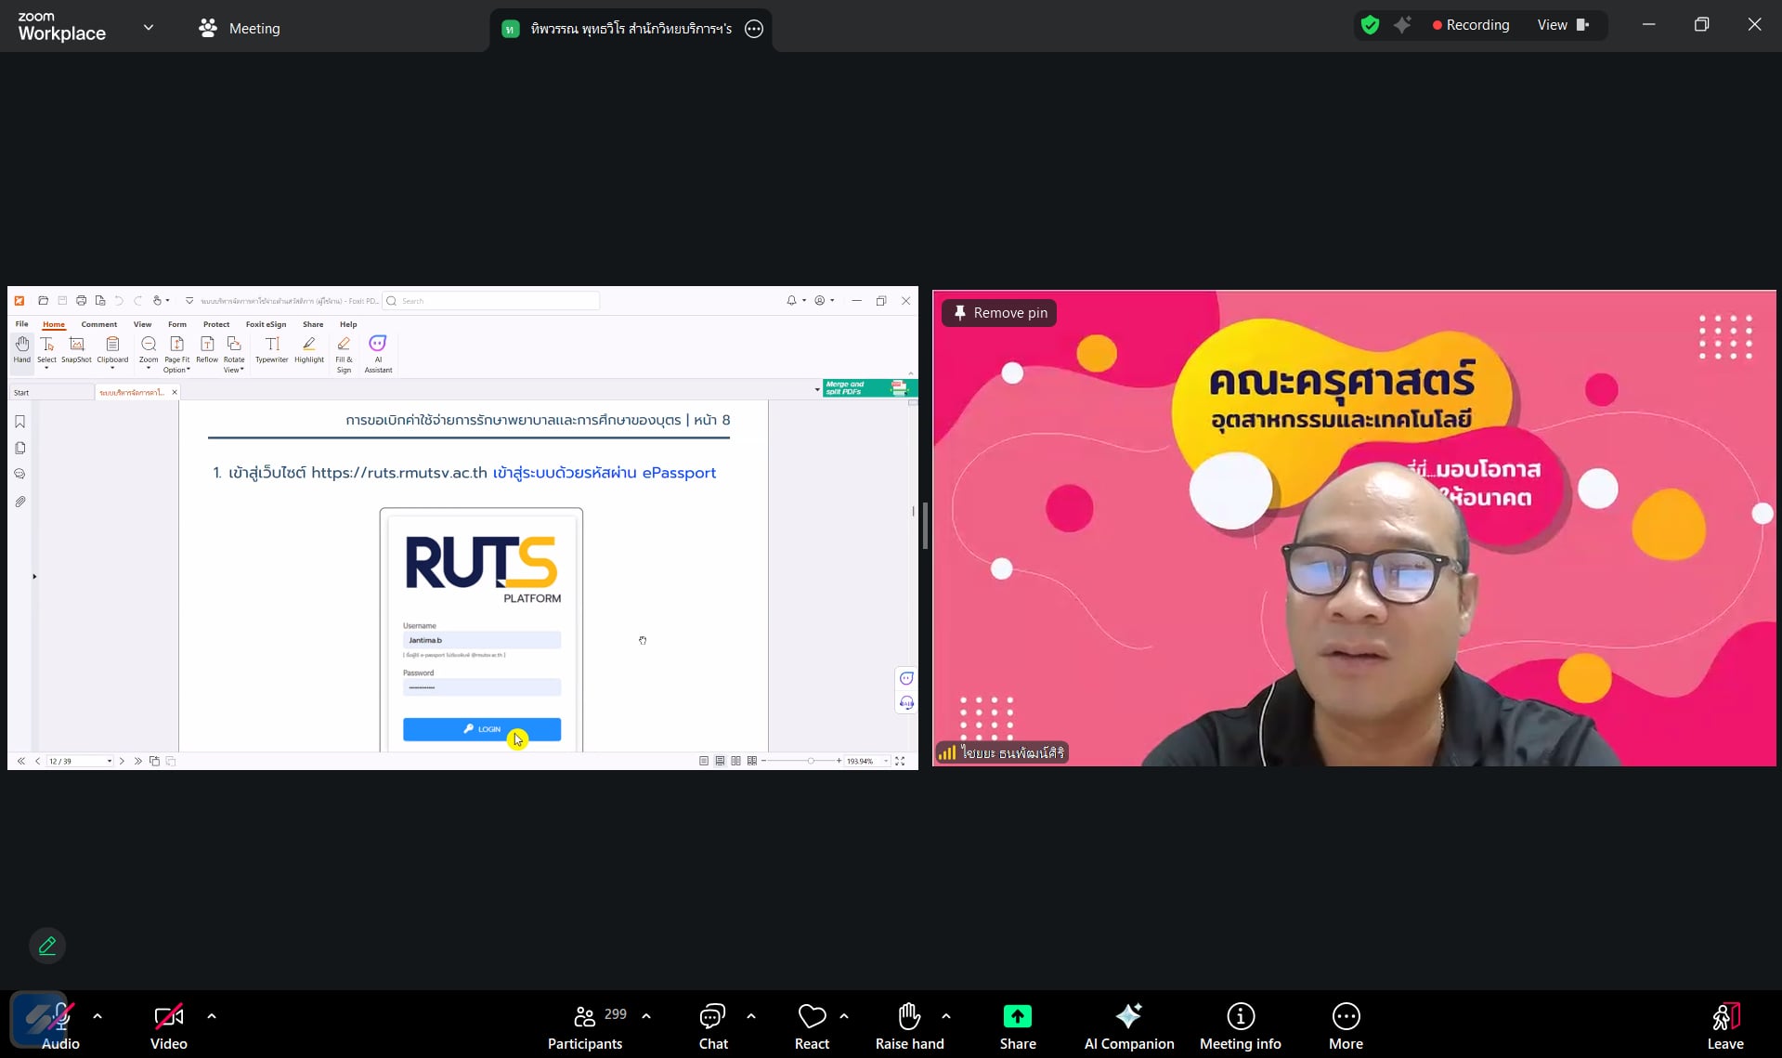The width and height of the screenshot is (1782, 1058).
Task: Open AI Companion
Action: (x=1128, y=1025)
